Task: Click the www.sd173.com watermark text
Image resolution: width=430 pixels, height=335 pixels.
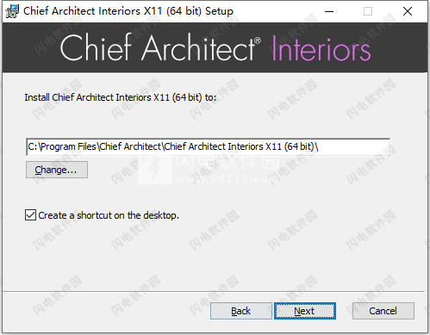Action: (227, 179)
